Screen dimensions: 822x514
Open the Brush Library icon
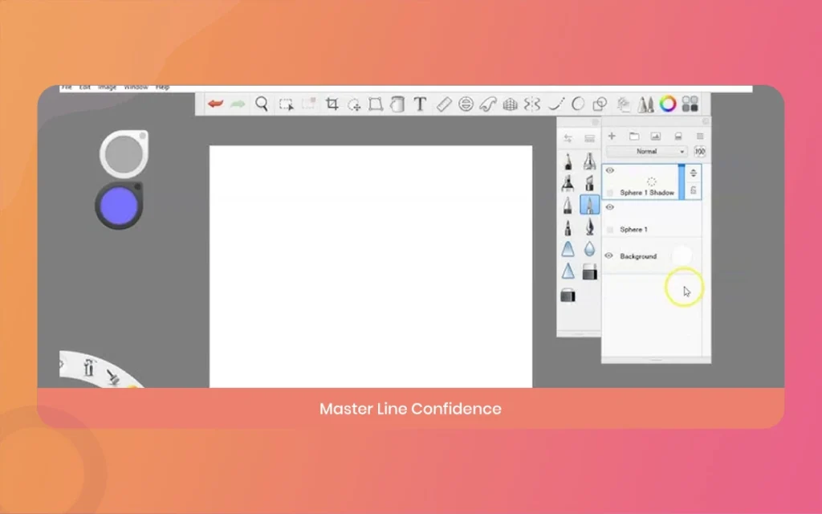[590, 138]
